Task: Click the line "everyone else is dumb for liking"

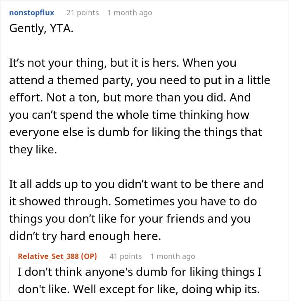Action: point(136,132)
